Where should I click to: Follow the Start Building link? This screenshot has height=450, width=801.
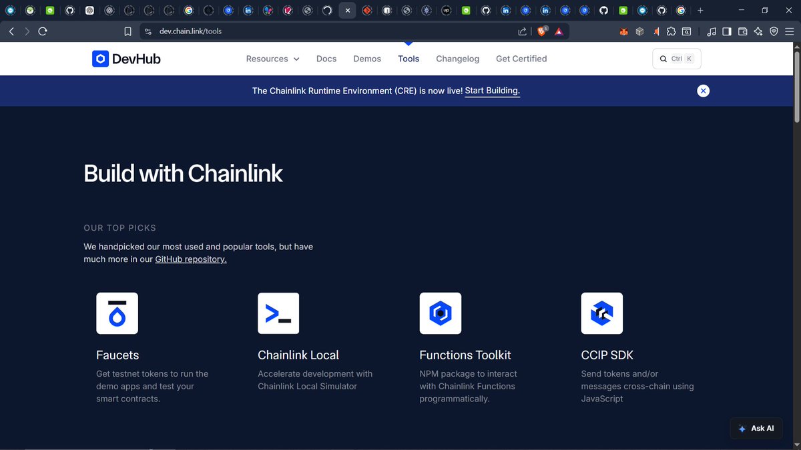493,91
